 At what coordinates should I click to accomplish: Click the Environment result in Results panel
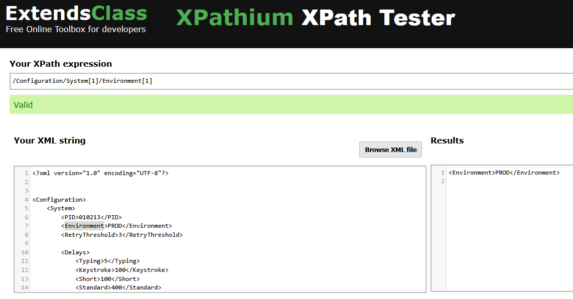(x=504, y=173)
